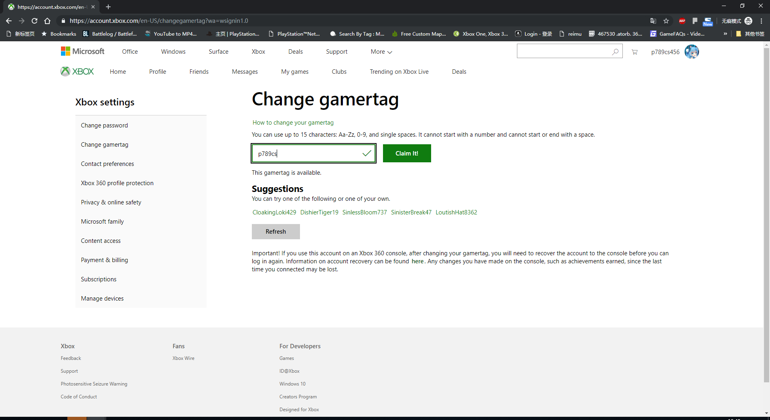770x420 pixels.
Task: Open the My games tab
Action: tap(294, 72)
